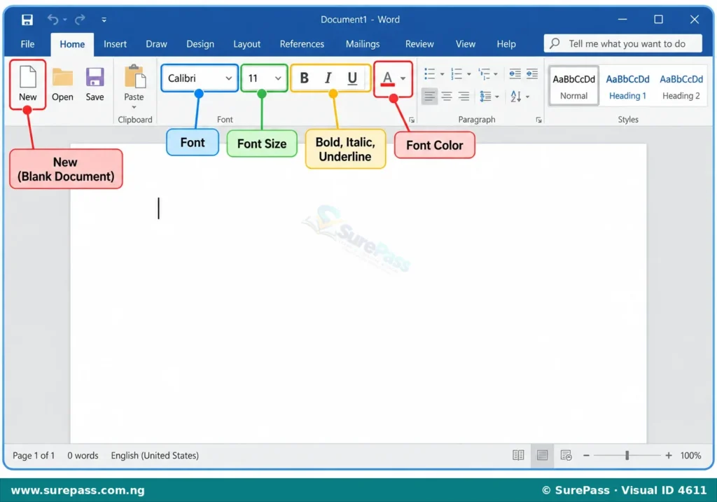Click the Sort A to Z icon

click(516, 96)
